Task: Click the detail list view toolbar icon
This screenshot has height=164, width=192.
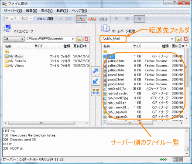Action: click(127, 19)
